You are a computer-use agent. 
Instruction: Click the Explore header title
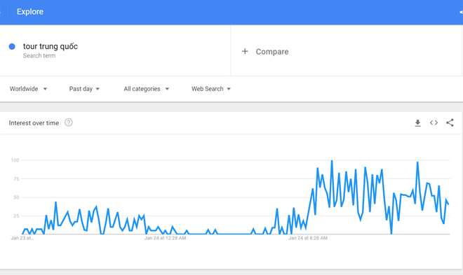tap(30, 11)
